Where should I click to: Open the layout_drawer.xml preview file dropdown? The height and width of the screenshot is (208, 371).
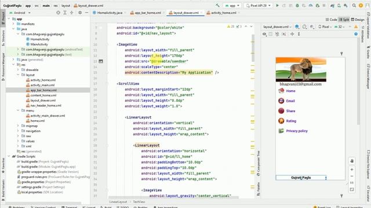pyautogui.click(x=277, y=27)
